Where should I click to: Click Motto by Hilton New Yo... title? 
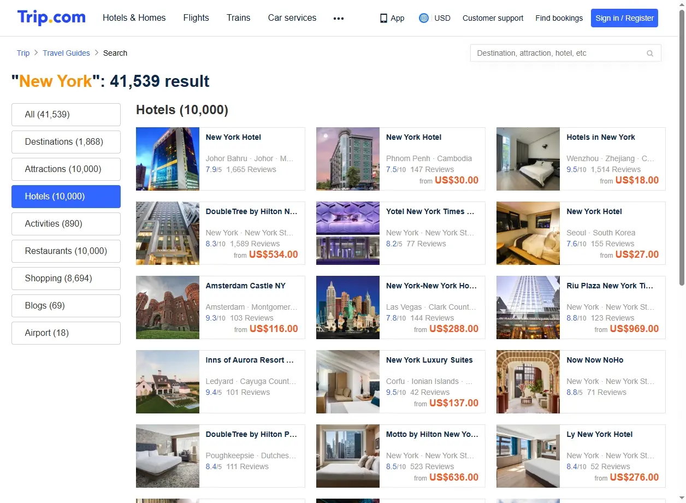tap(432, 434)
